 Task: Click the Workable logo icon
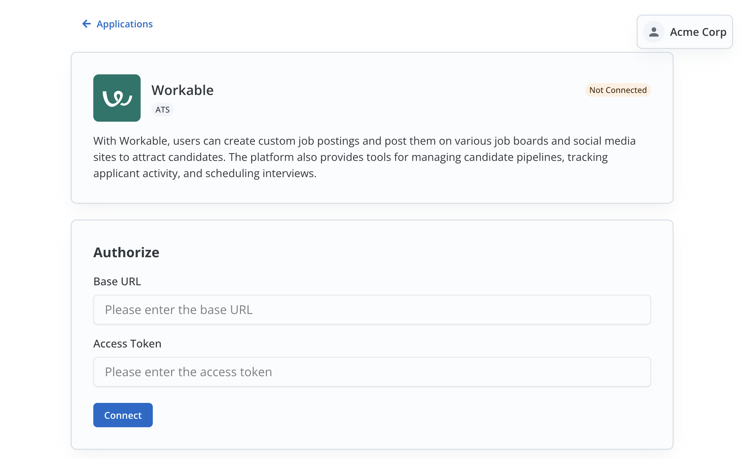click(x=117, y=98)
